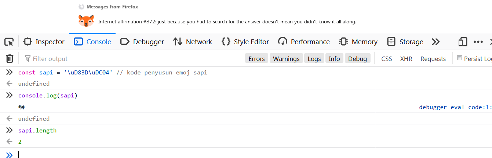The image size is (492, 158).
Task: Click the Internet affirmation #872 message
Action: 227,22
